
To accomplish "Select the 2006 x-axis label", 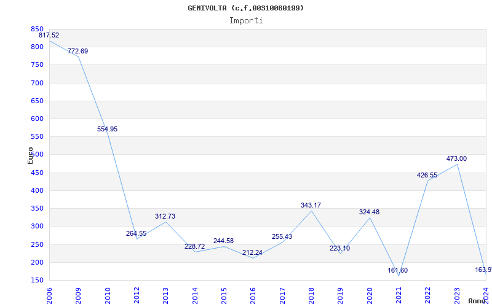I will tap(49, 296).
